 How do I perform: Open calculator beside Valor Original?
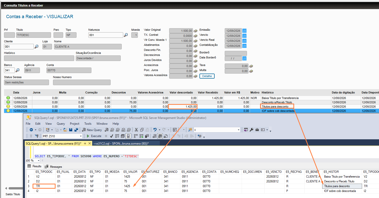(x=195, y=31)
